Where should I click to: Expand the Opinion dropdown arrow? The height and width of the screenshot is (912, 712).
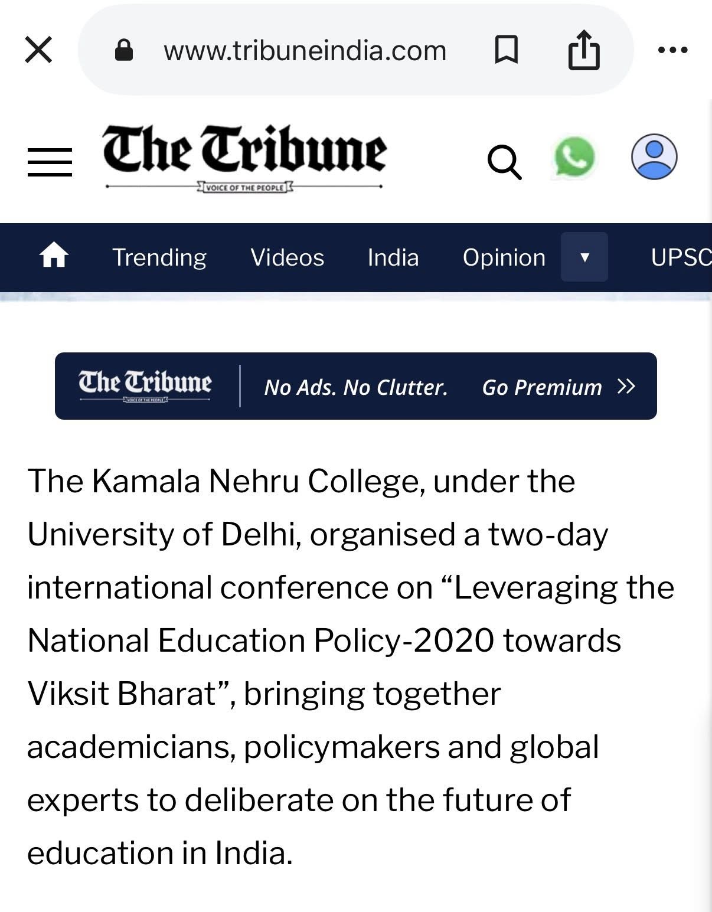[584, 257]
